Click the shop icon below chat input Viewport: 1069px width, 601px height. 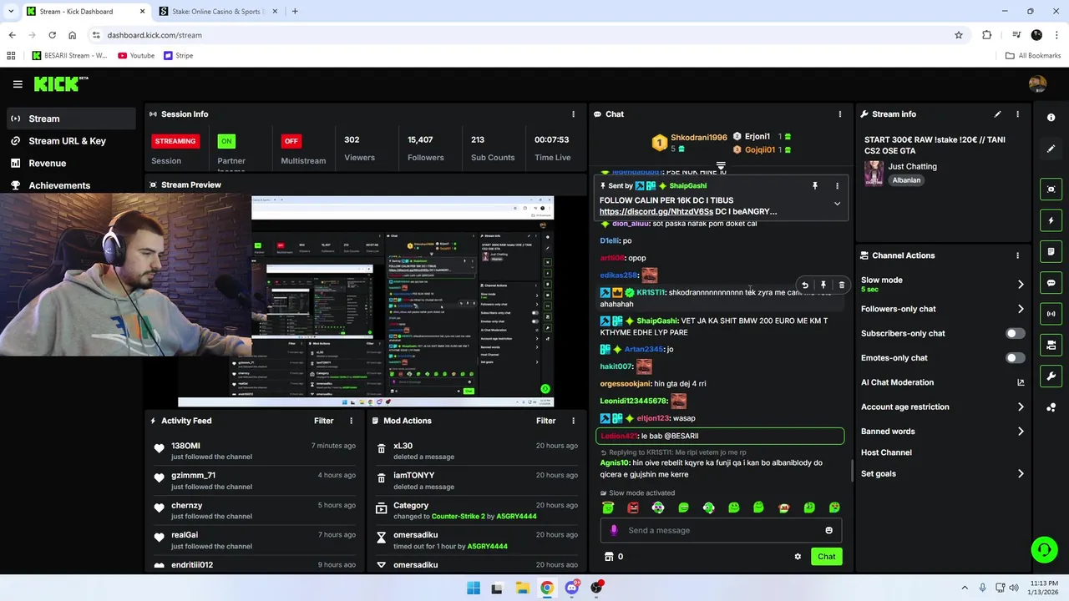609,557
